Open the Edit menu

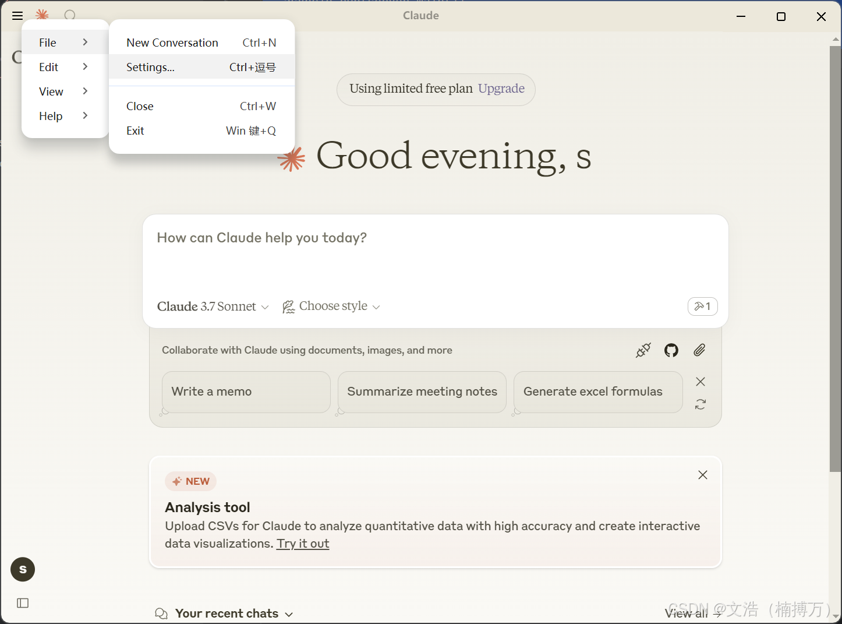pos(65,67)
